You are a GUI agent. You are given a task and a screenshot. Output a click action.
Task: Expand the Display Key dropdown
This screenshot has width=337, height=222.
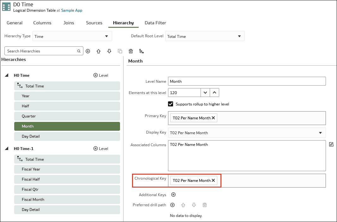[320, 133]
